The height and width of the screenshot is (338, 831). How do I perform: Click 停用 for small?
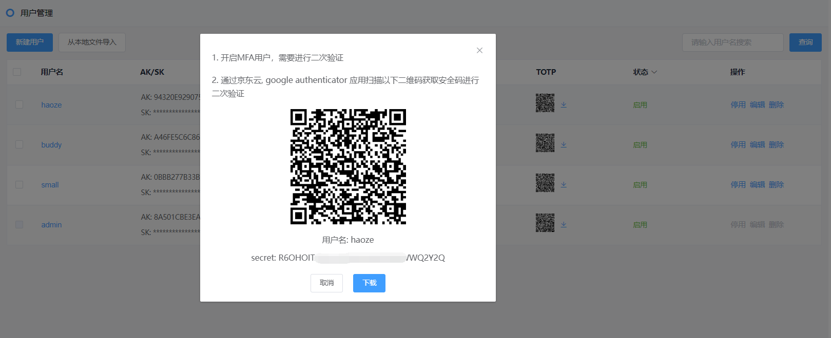click(738, 184)
